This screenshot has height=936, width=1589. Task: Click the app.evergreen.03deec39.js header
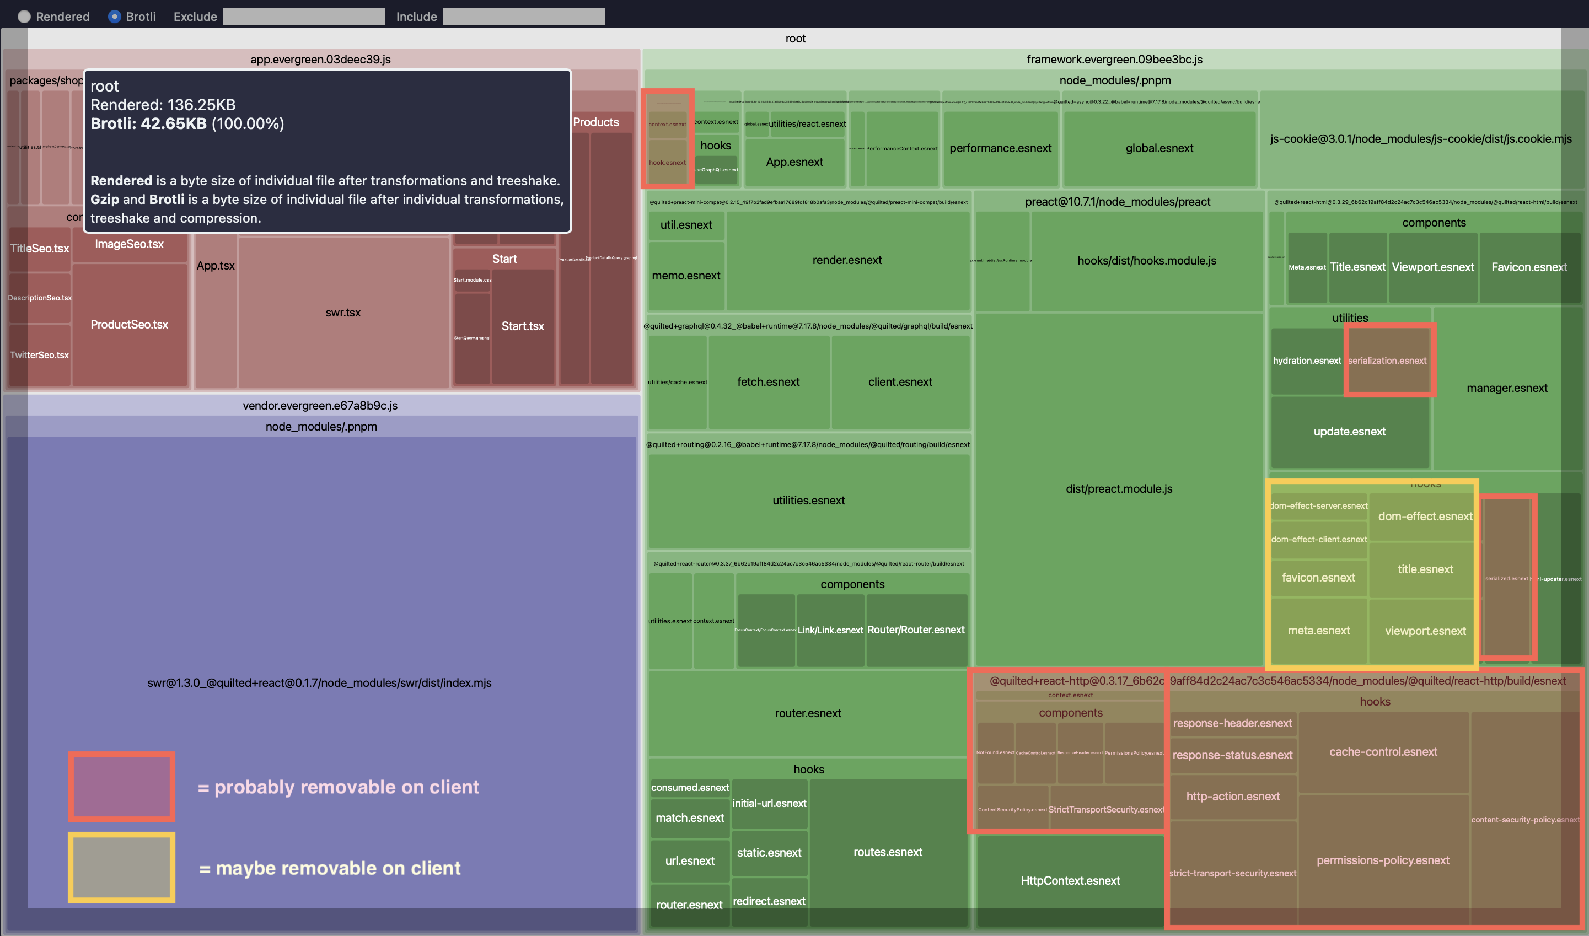click(320, 60)
